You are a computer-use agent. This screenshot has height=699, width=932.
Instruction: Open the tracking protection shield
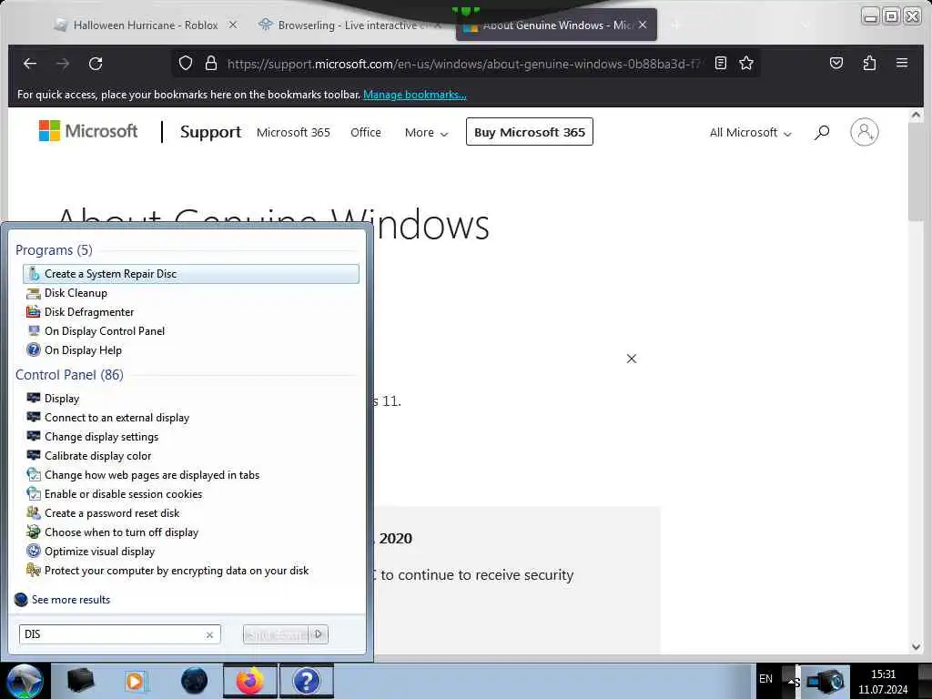click(186, 63)
